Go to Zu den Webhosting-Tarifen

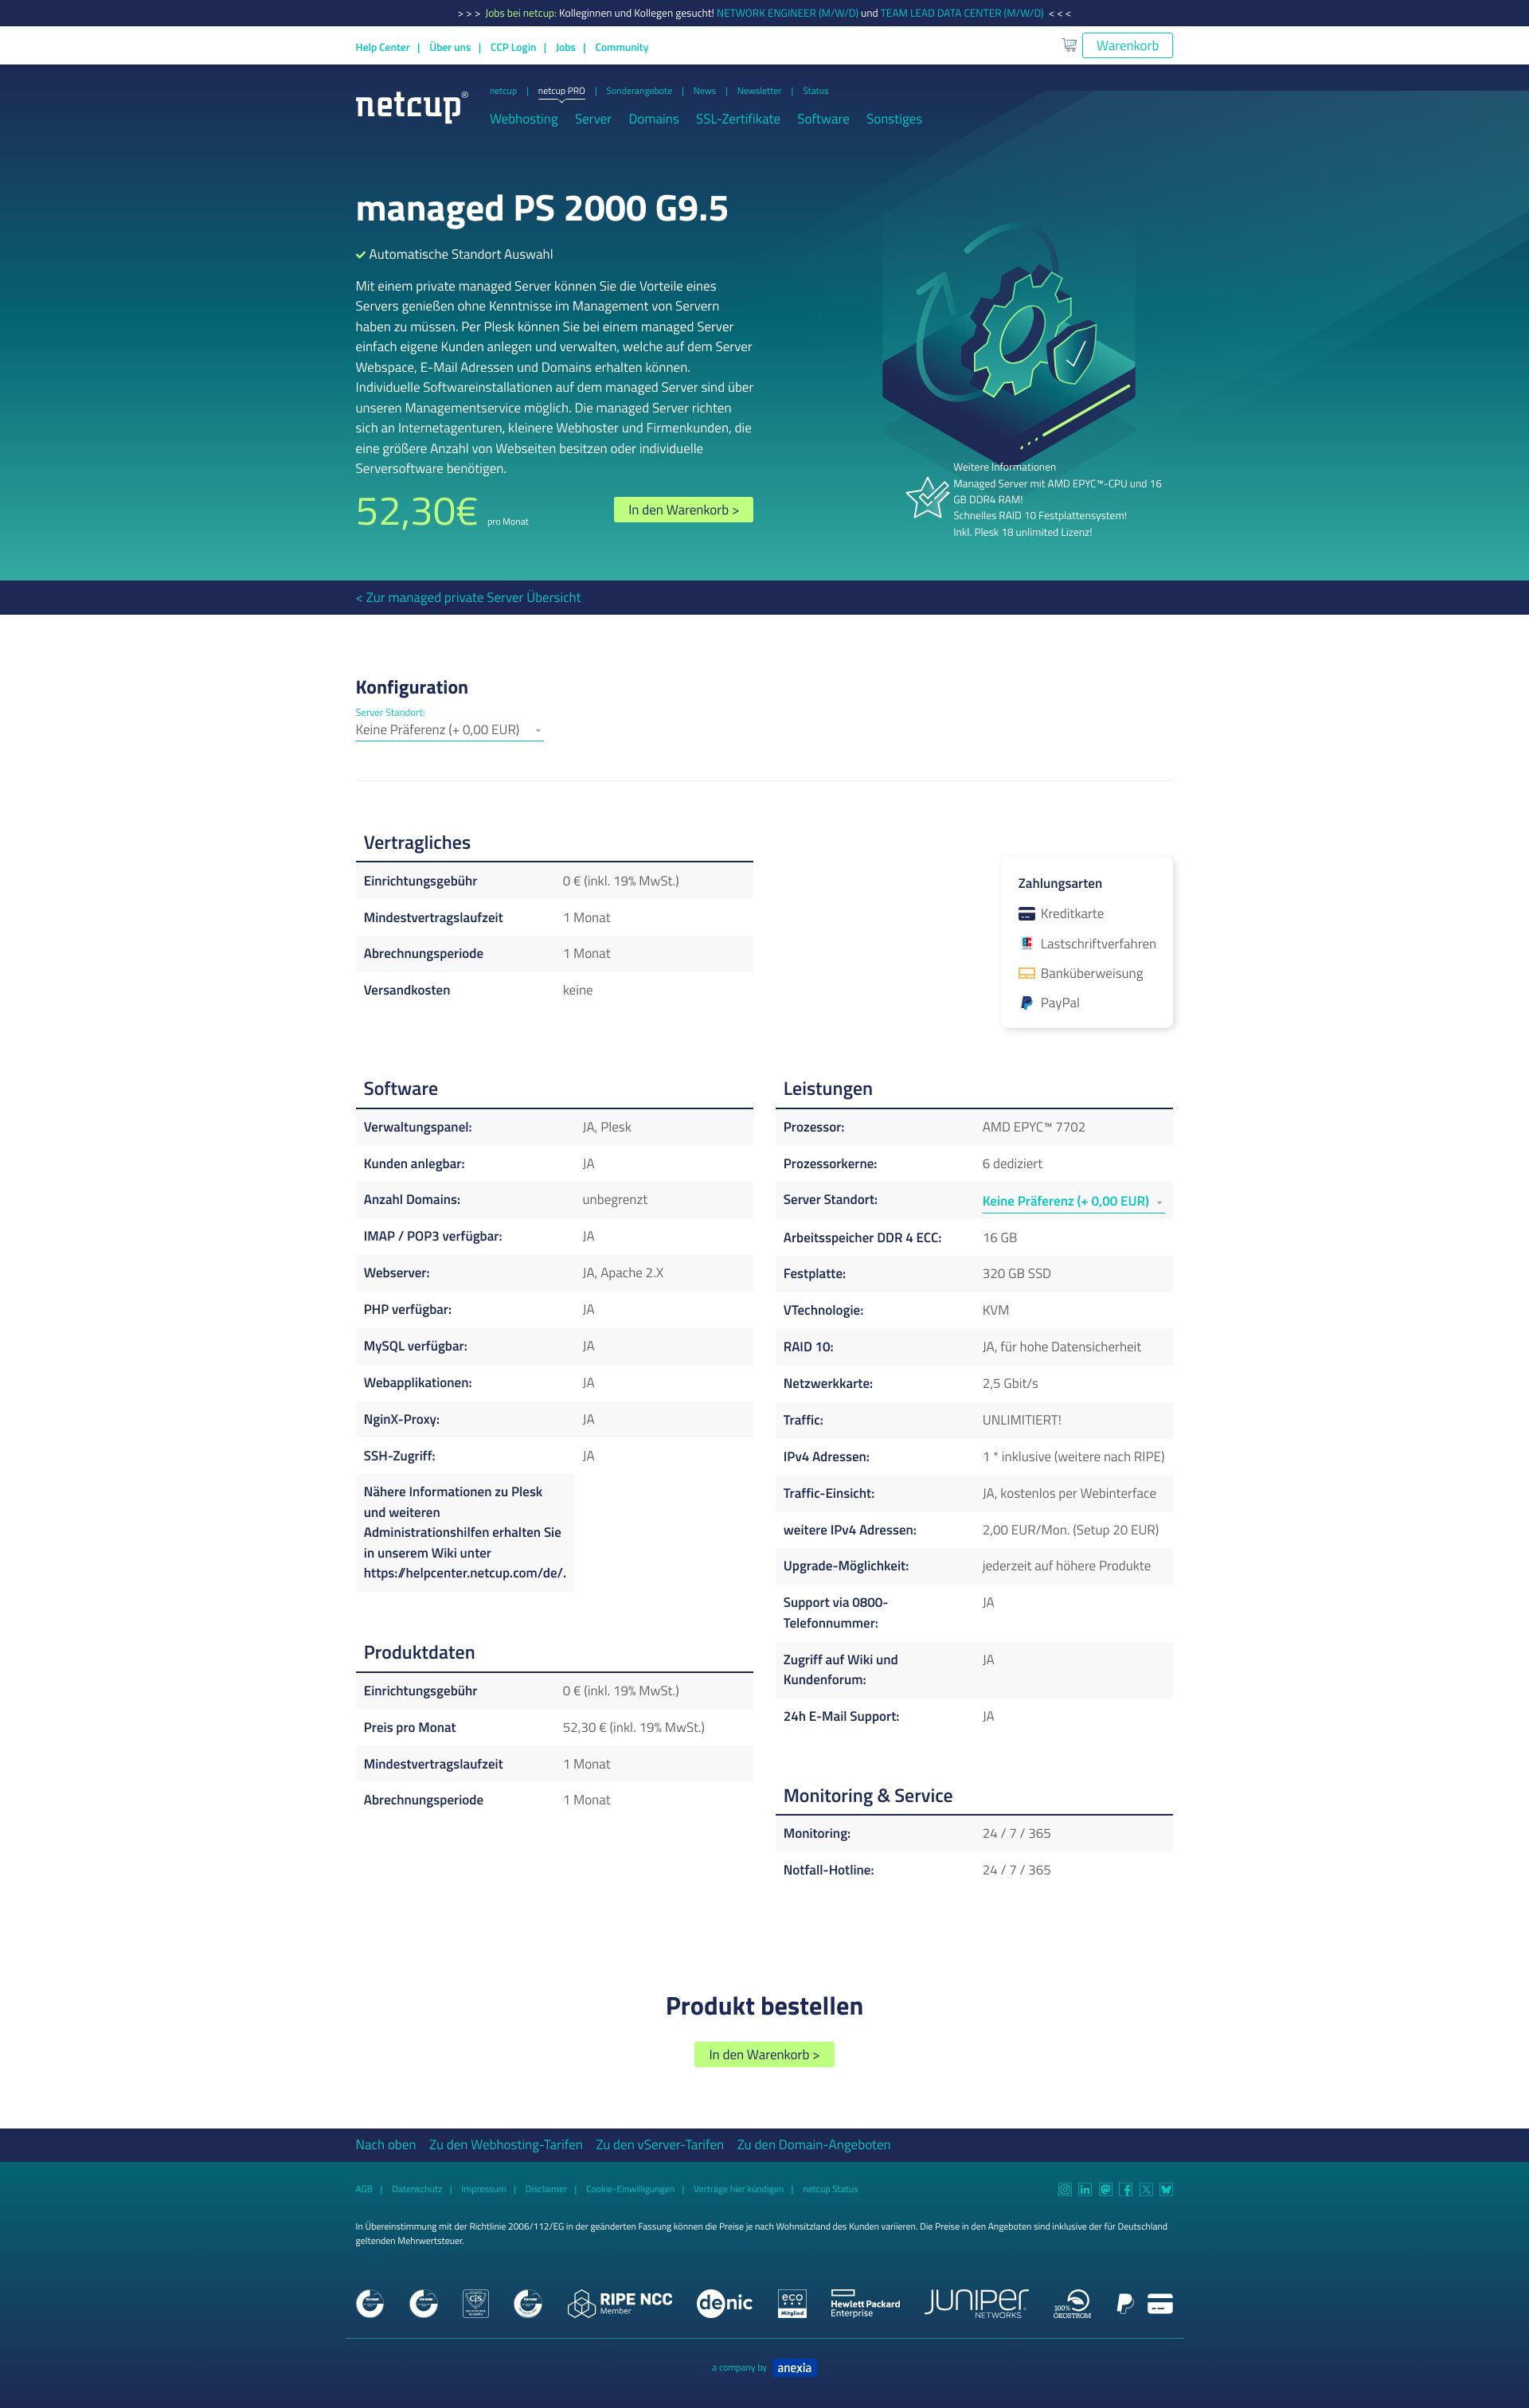pos(505,2145)
